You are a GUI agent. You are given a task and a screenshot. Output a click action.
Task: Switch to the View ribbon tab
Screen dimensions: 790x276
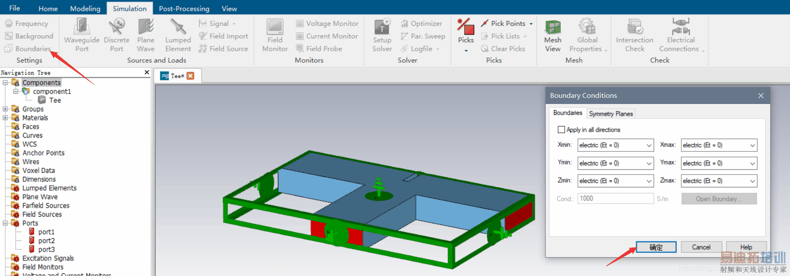pos(229,8)
